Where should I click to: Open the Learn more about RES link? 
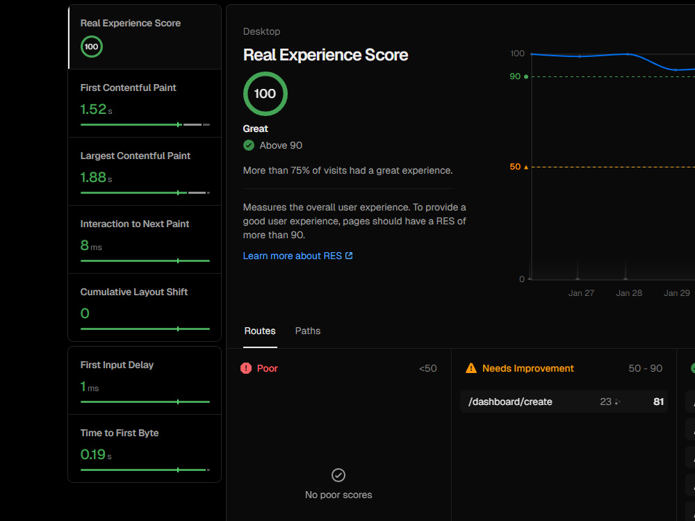(x=297, y=256)
